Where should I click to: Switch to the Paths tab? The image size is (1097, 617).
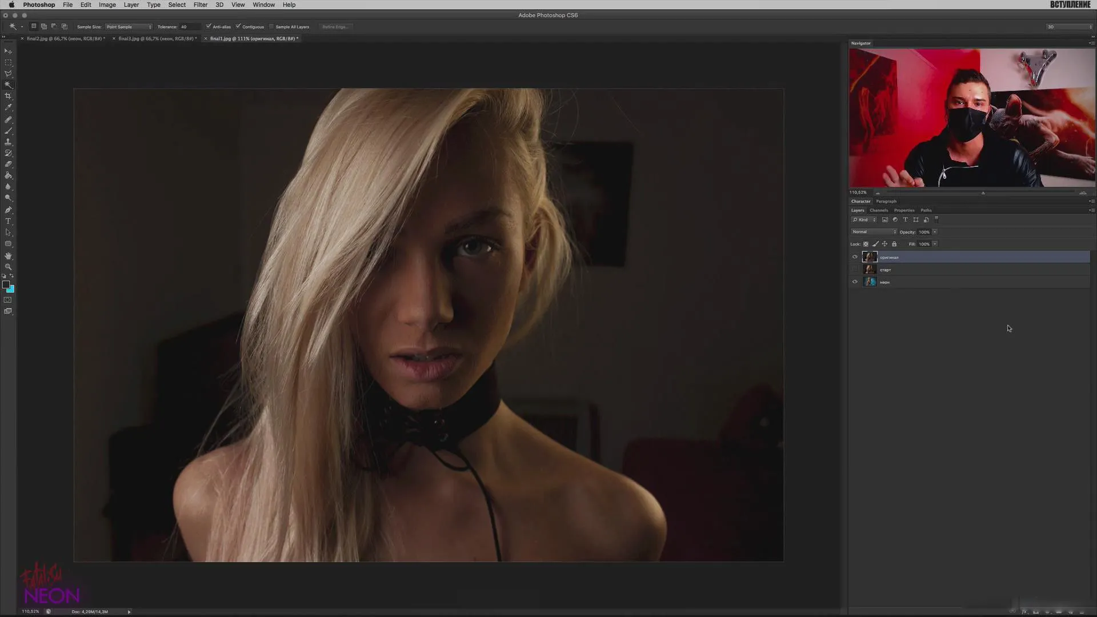tap(926, 210)
